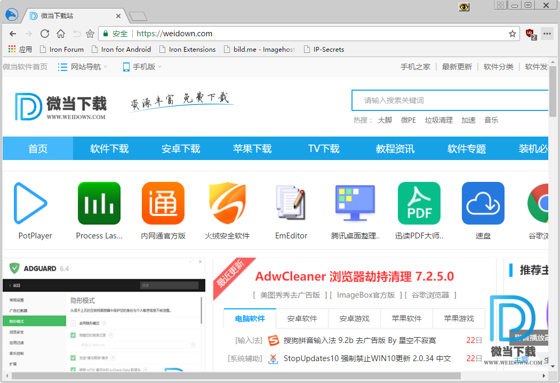The image size is (560, 383).
Task: Open 搜狗拼音输入法 9.2b entry
Action: click(x=359, y=340)
